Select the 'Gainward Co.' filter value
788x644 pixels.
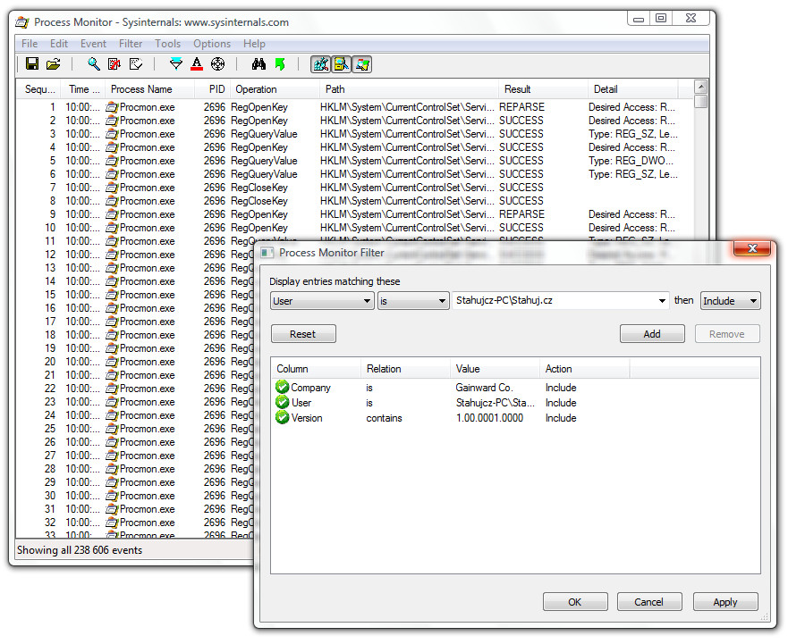click(485, 388)
